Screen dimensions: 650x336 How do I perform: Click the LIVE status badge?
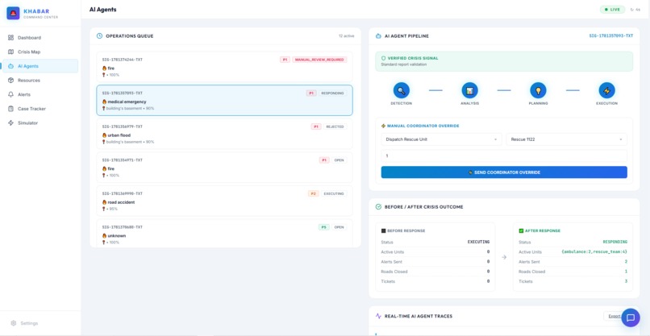pos(612,10)
